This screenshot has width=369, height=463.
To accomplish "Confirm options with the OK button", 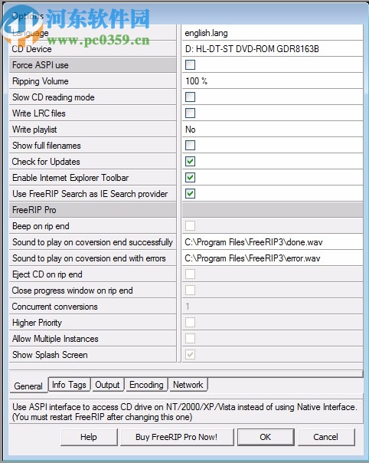I will coord(266,437).
